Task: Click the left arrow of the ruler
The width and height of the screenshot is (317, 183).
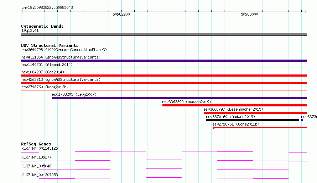Action: (22, 11)
